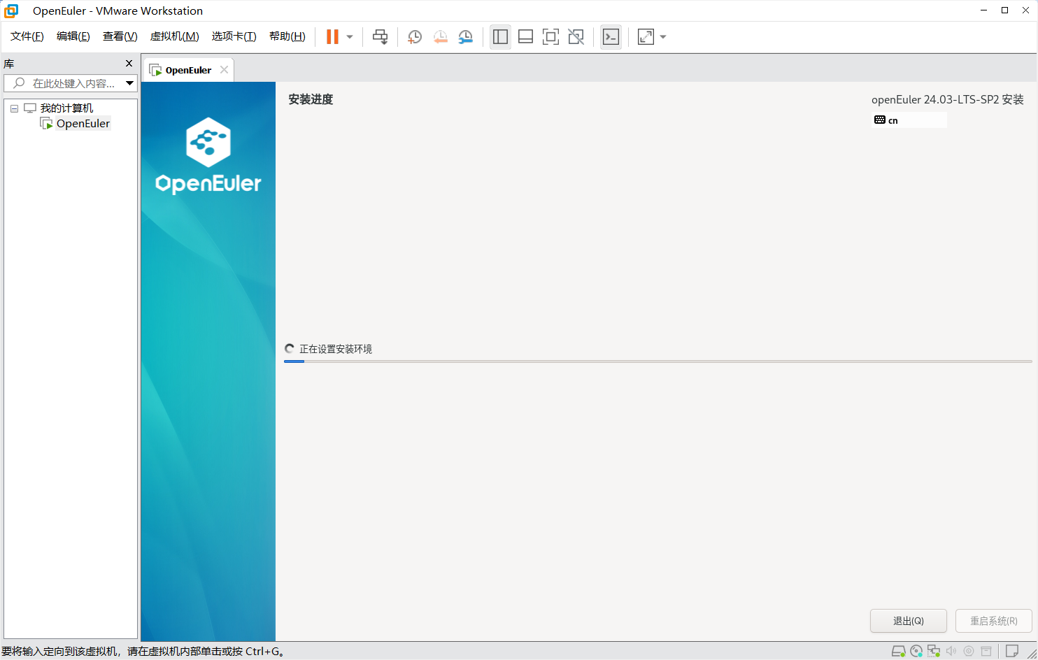Open the 帮助(H) menu
This screenshot has height=660, width=1038.
(x=287, y=36)
